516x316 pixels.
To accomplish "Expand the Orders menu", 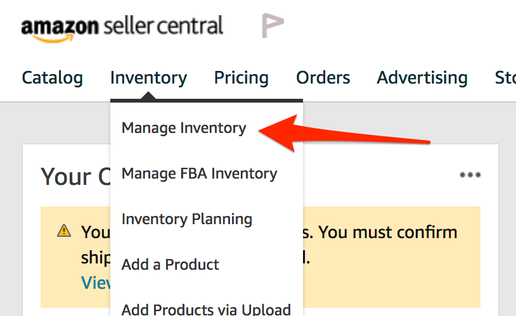I will click(323, 78).
